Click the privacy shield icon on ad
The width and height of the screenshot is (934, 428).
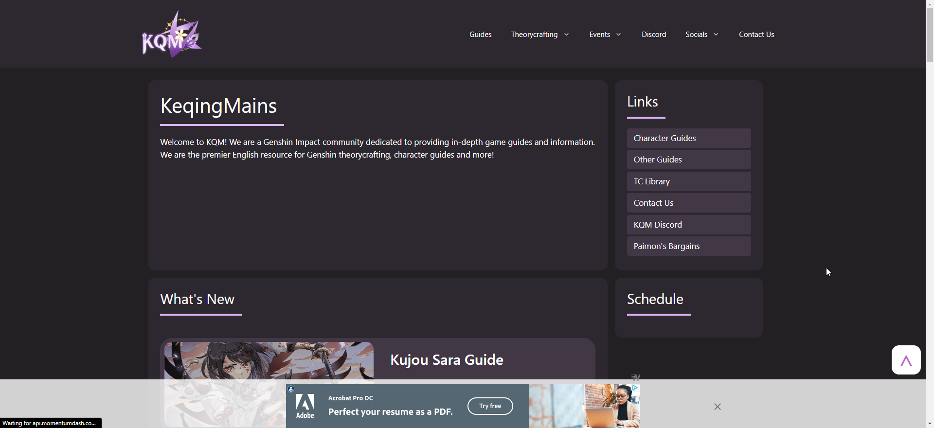[x=291, y=389]
